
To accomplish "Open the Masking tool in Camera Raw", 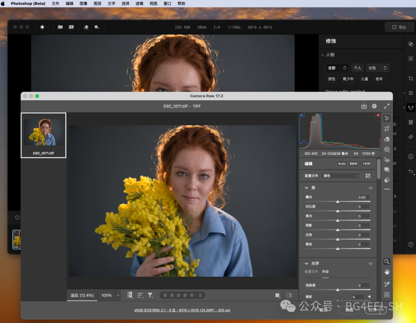I will pos(387,149).
